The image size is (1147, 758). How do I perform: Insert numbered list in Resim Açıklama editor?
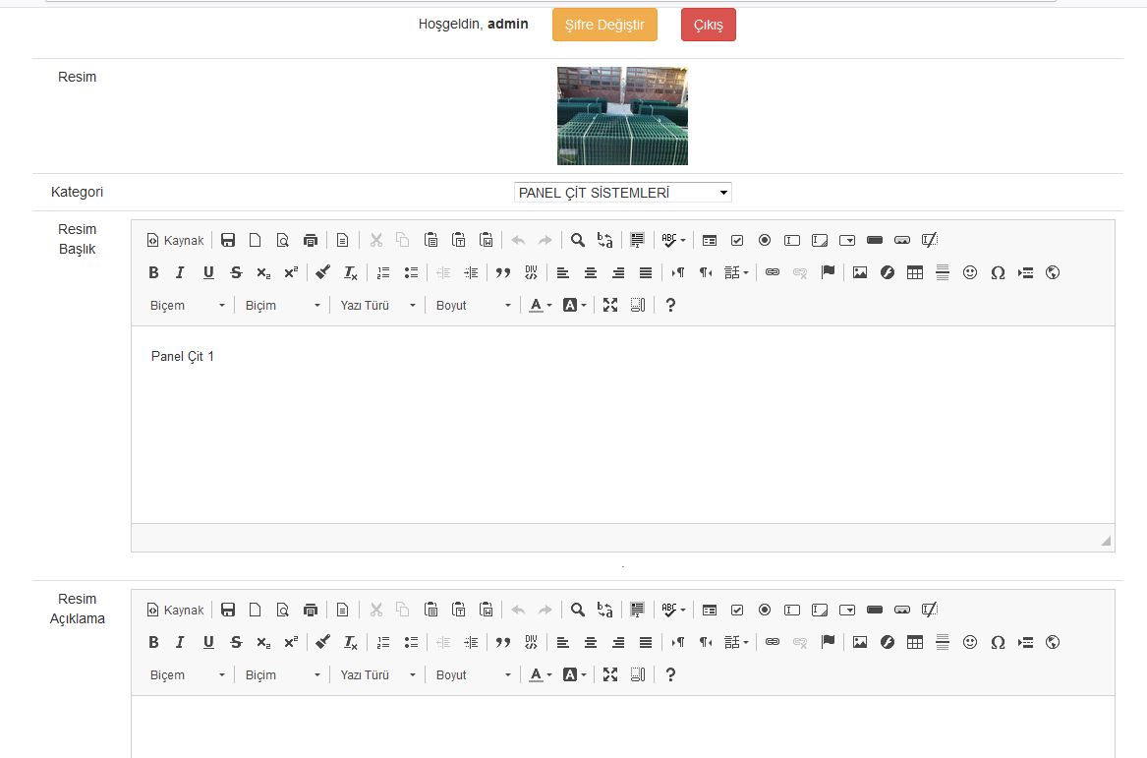coord(383,642)
